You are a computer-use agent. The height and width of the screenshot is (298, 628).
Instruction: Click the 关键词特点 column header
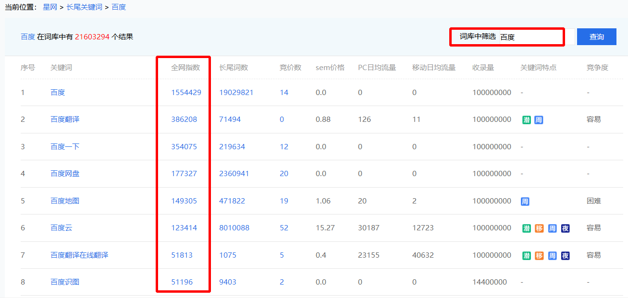click(539, 68)
